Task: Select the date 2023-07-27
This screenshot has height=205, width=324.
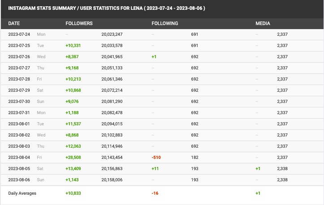Action: coord(19,68)
